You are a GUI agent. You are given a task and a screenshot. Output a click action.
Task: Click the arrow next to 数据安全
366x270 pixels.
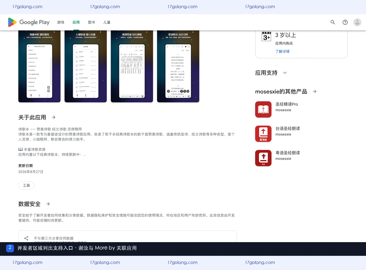pos(48,204)
